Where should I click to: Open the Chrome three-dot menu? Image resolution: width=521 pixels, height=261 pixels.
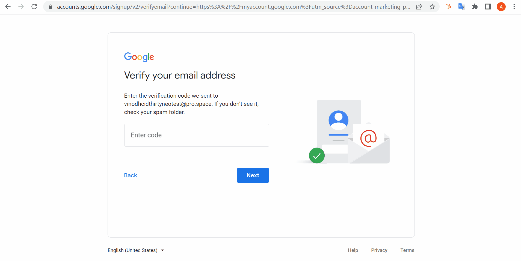[514, 7]
